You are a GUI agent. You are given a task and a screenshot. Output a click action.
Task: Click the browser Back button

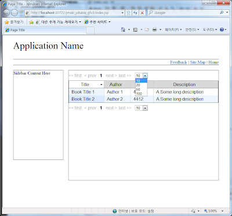pyautogui.click(x=6, y=13)
